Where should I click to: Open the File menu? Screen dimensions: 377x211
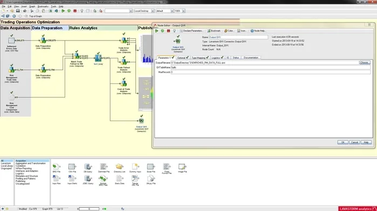(x=3, y=6)
